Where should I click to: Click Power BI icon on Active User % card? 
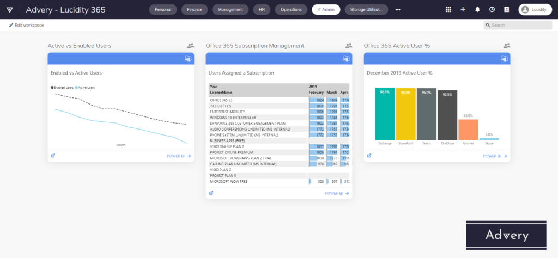(x=504, y=59)
